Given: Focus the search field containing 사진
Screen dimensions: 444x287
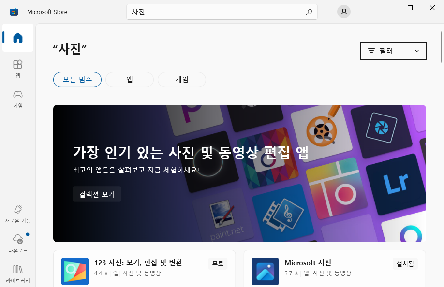Looking at the screenshot, I should (222, 12).
